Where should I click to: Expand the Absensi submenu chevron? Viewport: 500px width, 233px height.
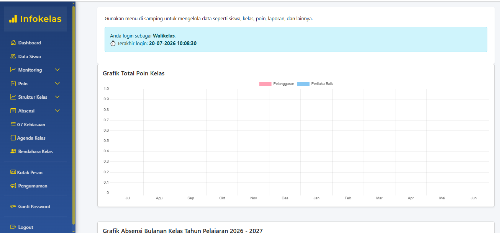point(57,111)
